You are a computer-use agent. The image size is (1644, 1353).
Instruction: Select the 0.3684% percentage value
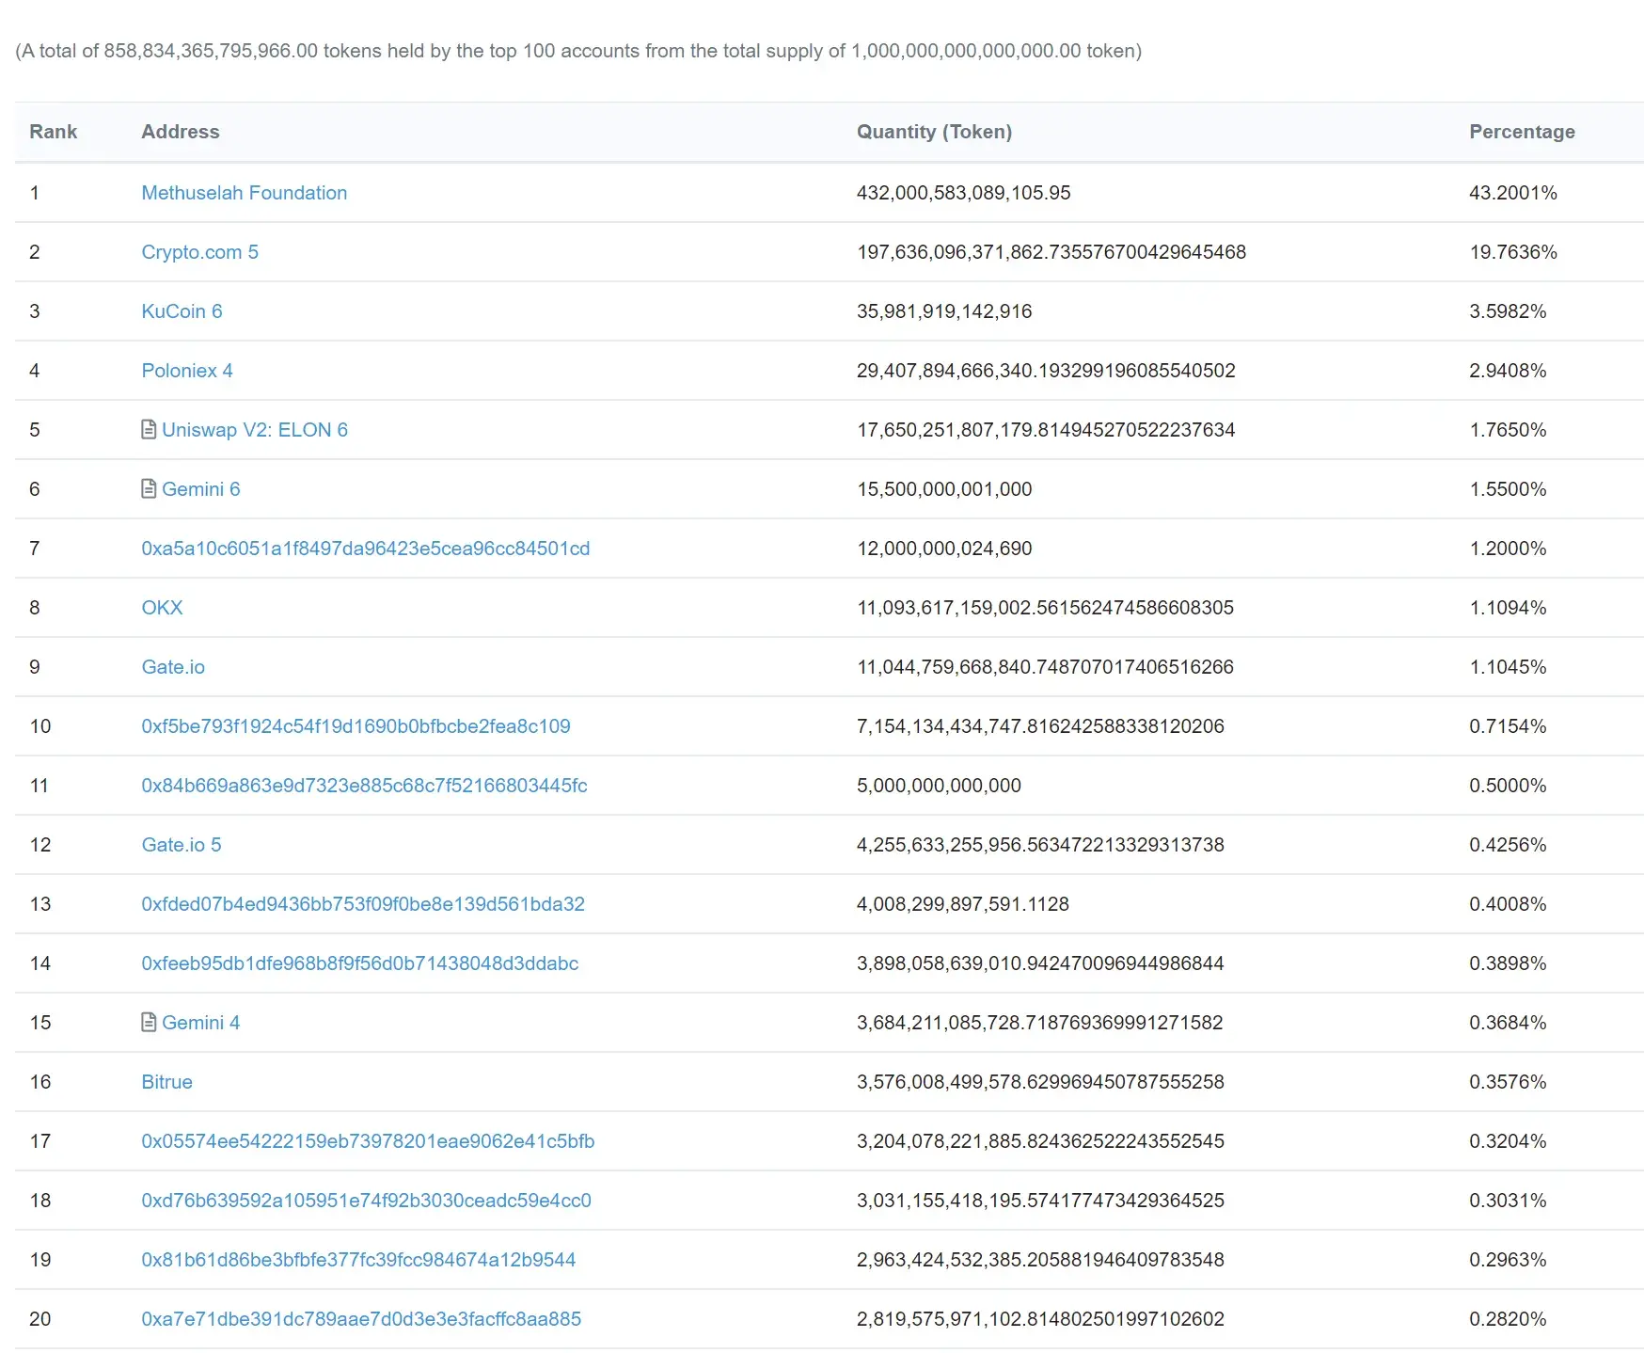click(1508, 1023)
